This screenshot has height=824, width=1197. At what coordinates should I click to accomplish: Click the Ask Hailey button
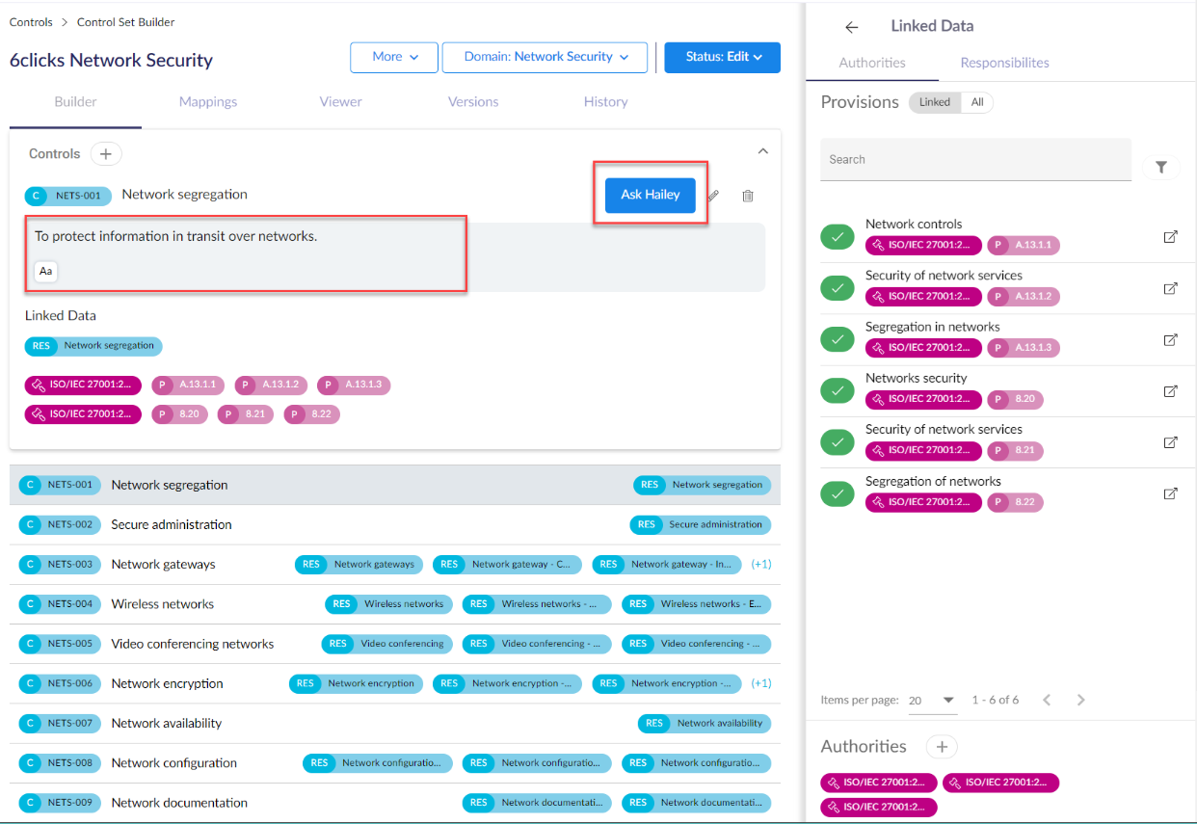tap(651, 195)
